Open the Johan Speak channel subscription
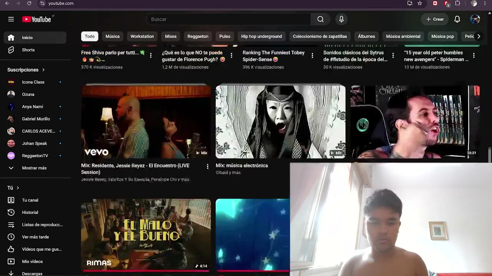This screenshot has width=492, height=276. 35,143
